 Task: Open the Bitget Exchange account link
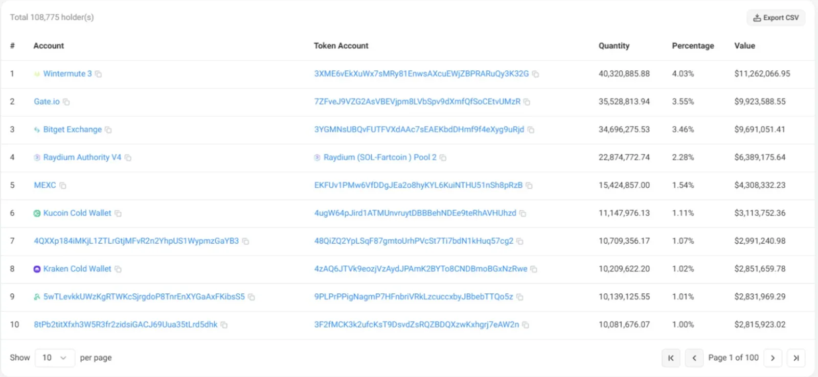tap(72, 130)
